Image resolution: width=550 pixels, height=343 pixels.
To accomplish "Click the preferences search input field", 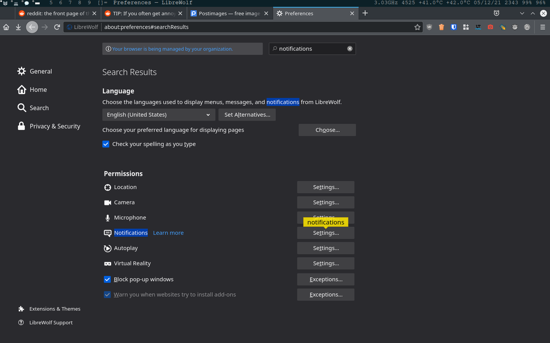I will point(312,48).
